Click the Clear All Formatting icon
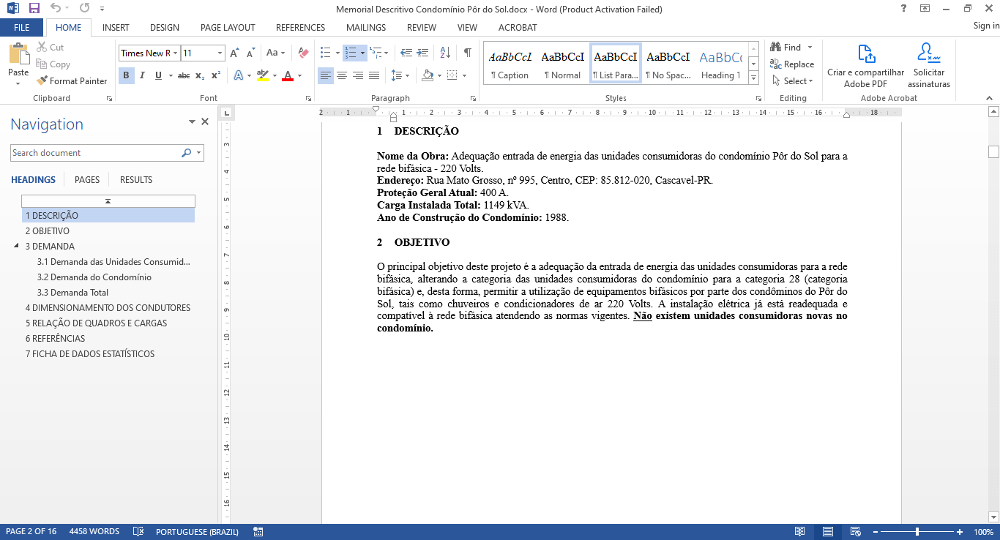Viewport: 1000px width, 540px height. click(x=303, y=53)
